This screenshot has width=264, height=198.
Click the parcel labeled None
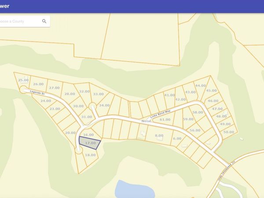(146, 121)
